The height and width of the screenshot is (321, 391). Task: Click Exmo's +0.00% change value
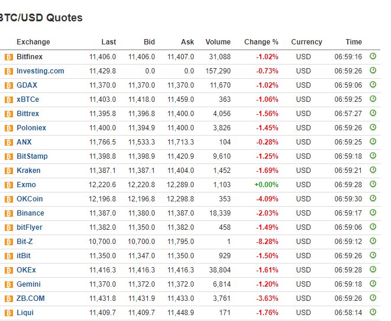tap(266, 185)
